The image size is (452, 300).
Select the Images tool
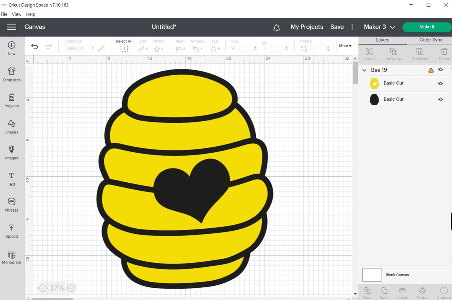coord(11,153)
